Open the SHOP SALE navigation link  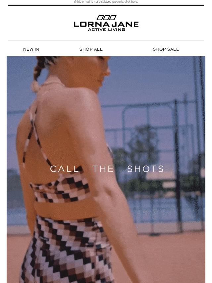click(166, 49)
